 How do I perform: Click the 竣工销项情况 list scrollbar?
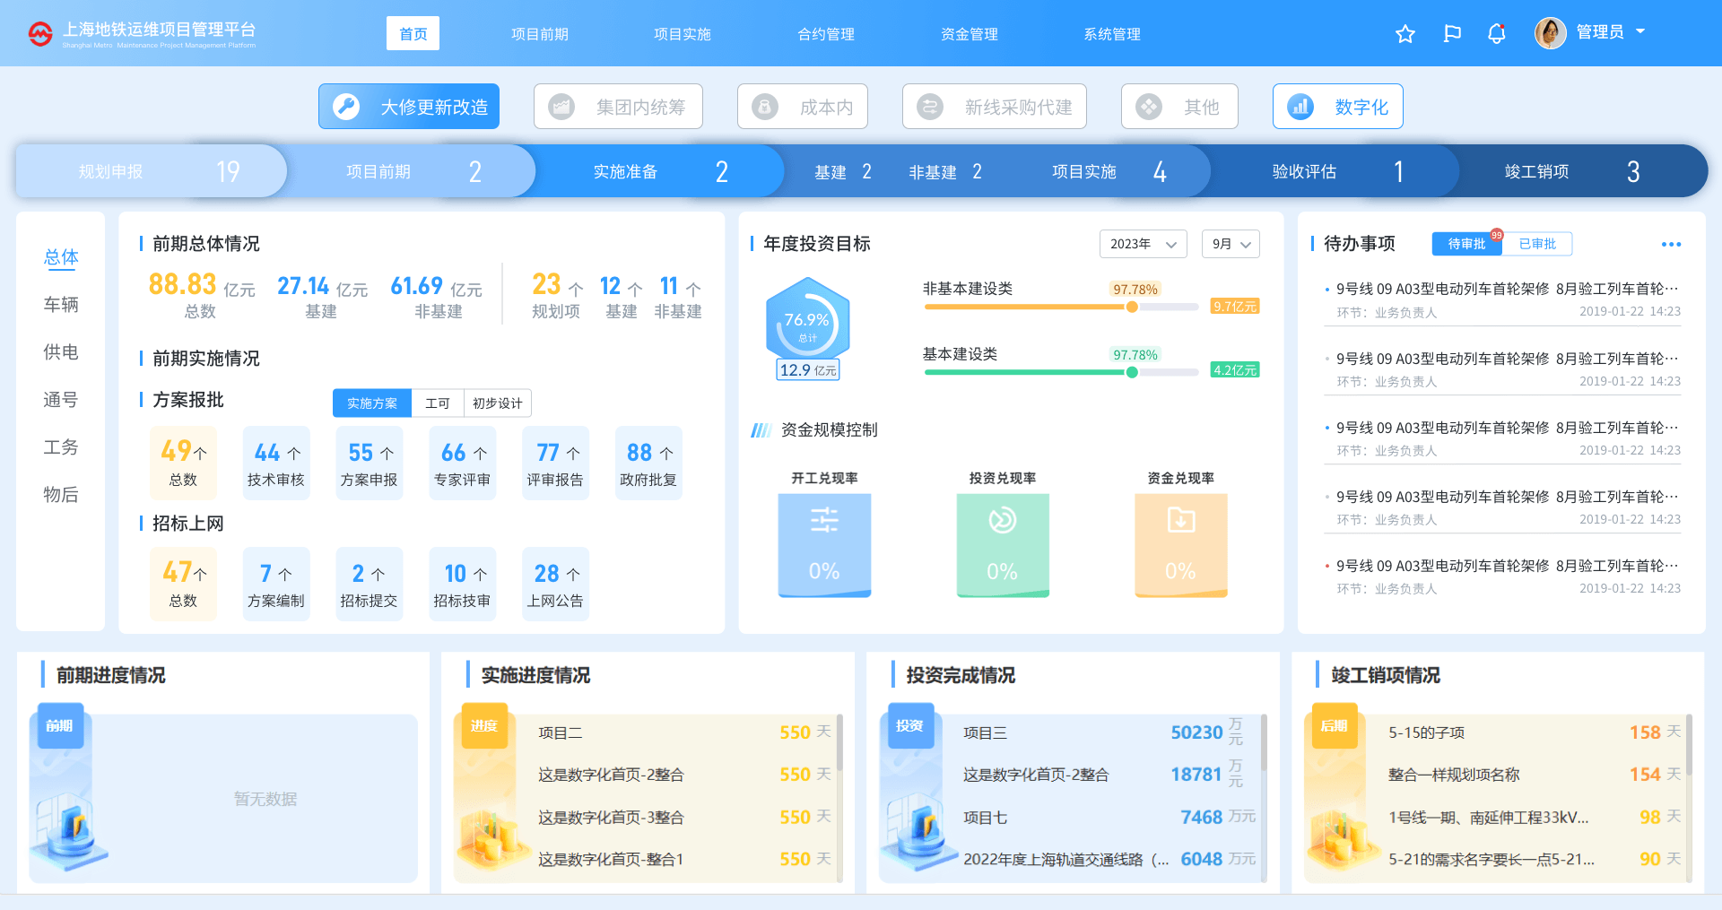pos(1689,744)
